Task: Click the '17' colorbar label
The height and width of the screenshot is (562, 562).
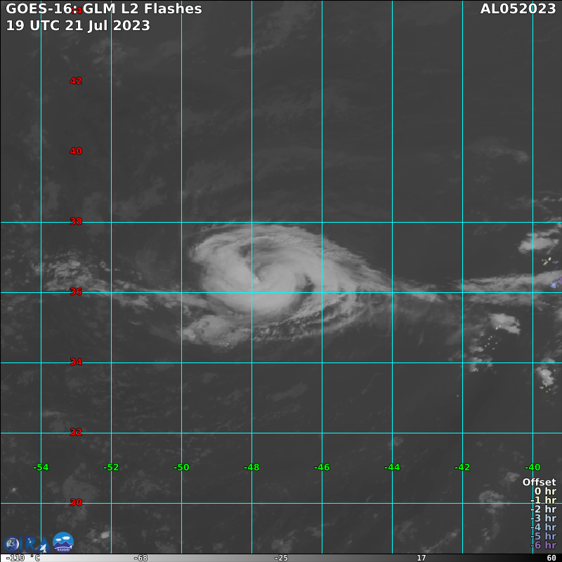Action: (x=421, y=558)
